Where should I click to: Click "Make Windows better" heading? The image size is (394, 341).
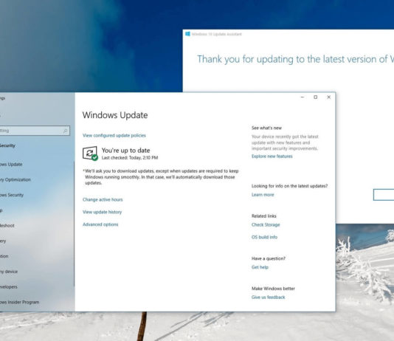pos(273,289)
